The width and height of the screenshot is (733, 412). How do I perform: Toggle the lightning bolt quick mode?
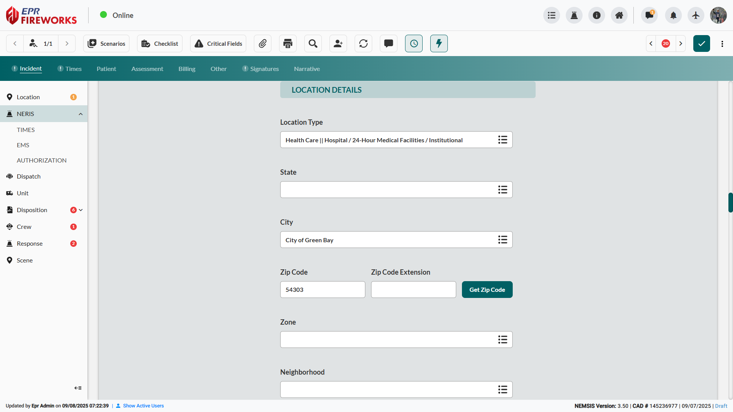pos(439,43)
